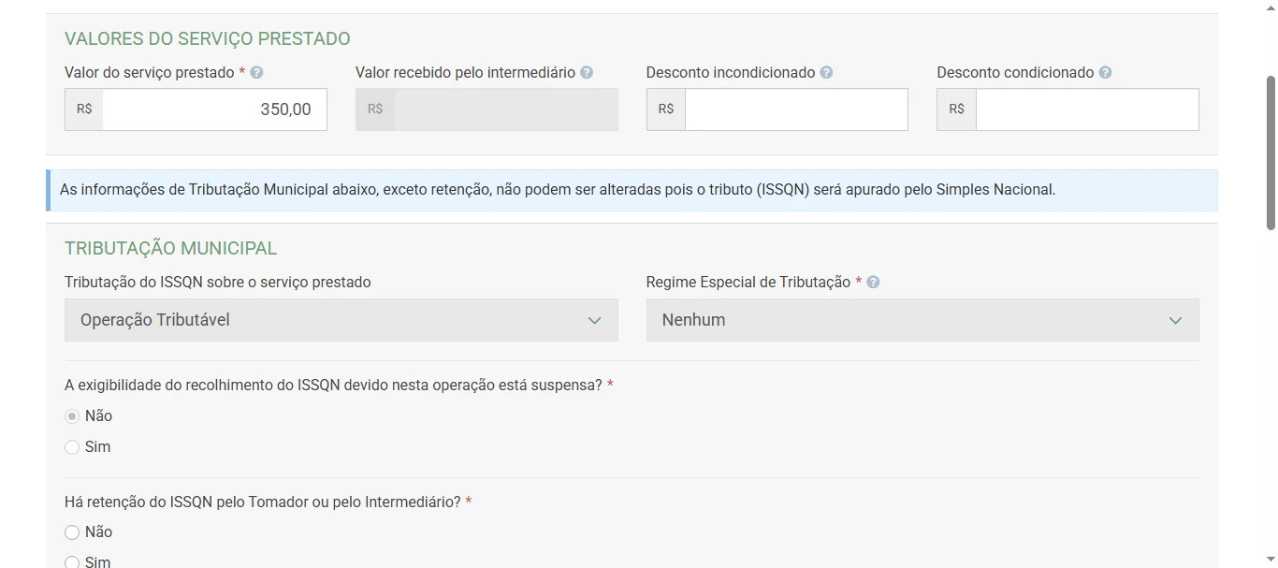Click the scrollbar up arrow
Image resolution: width=1278 pixels, height=568 pixels.
click(1270, 6)
